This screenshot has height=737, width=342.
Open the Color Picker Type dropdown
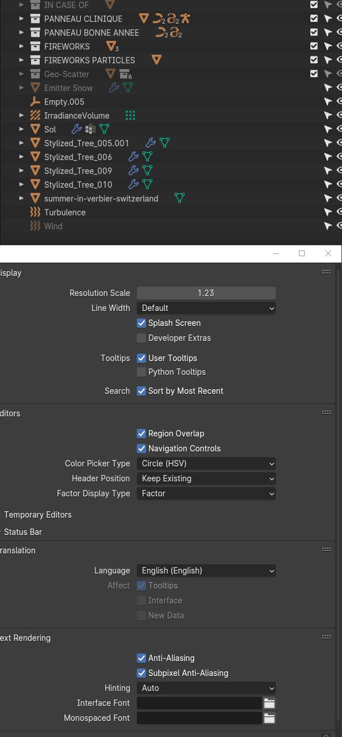coord(206,464)
